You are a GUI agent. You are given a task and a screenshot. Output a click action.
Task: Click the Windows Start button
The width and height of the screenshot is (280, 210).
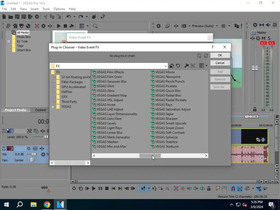click(x=7, y=205)
